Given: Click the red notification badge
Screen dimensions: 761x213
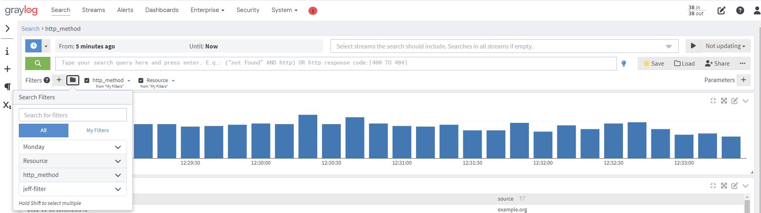Looking at the screenshot, I should click(313, 11).
